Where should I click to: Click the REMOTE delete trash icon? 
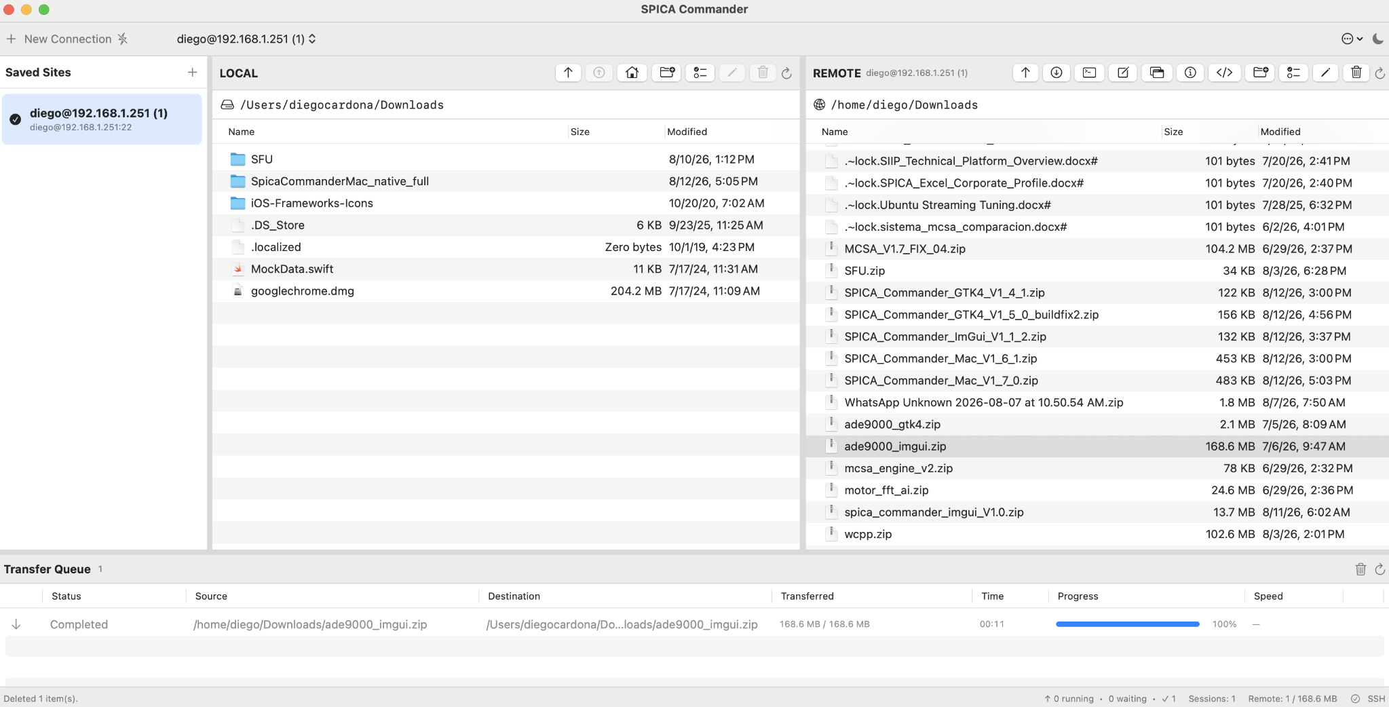[1356, 73]
